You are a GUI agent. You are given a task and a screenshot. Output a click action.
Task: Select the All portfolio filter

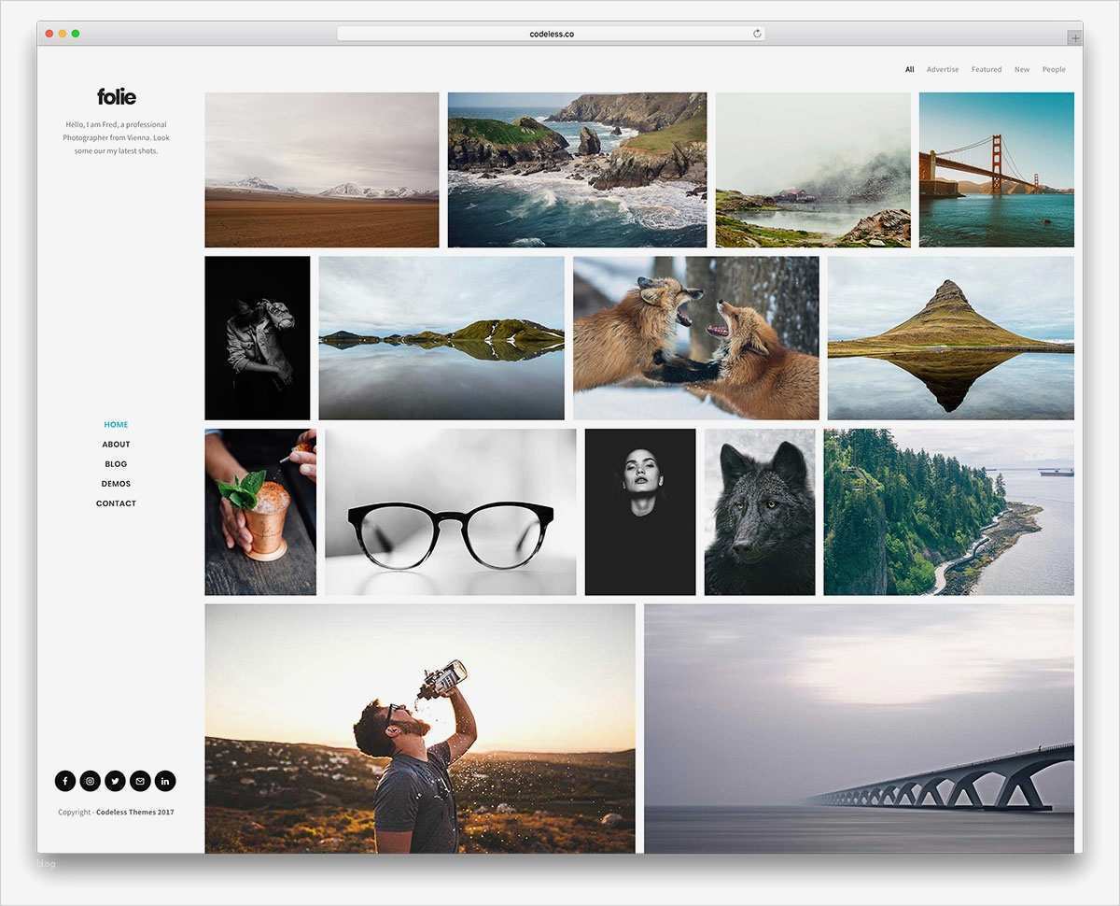point(909,69)
